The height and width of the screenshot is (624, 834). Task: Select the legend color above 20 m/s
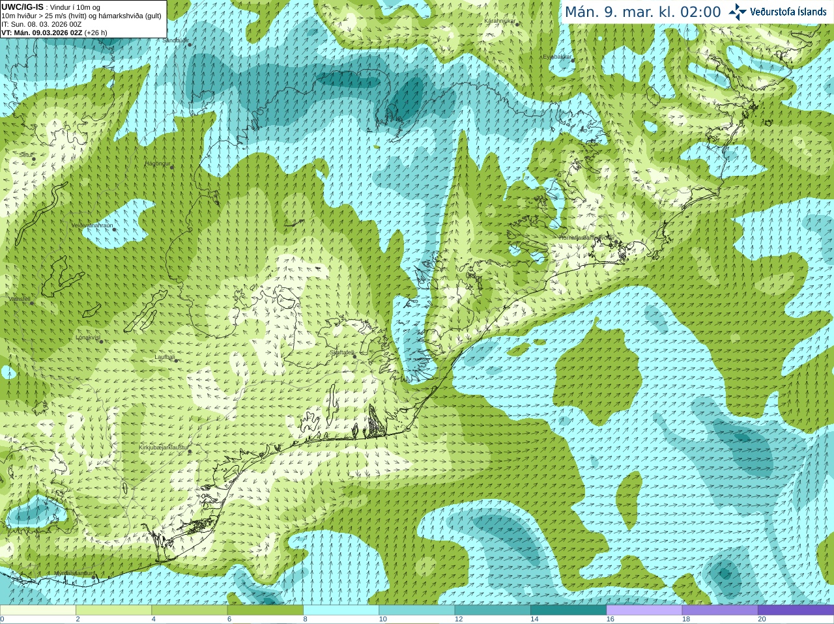point(796,610)
